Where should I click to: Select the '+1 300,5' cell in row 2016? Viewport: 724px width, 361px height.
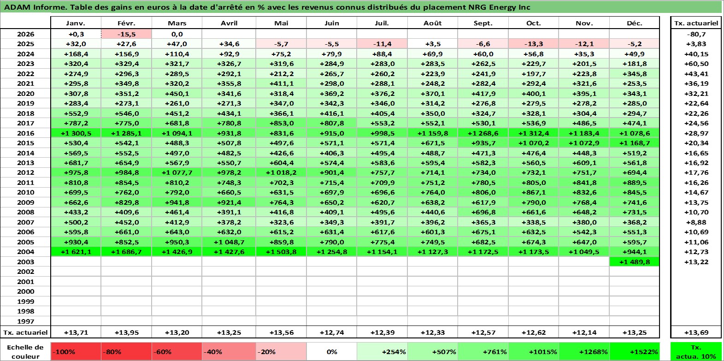click(x=76, y=133)
